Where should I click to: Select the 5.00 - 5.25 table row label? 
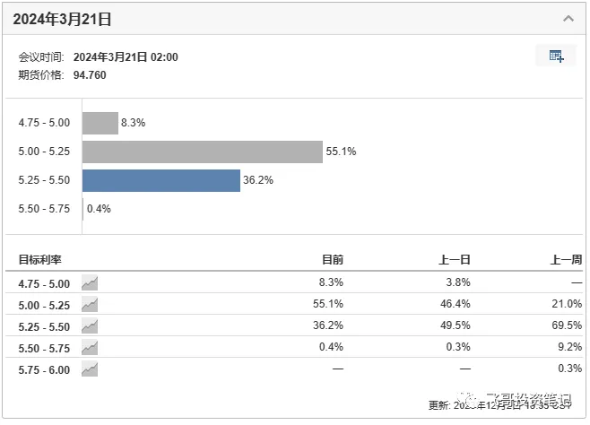tap(44, 305)
